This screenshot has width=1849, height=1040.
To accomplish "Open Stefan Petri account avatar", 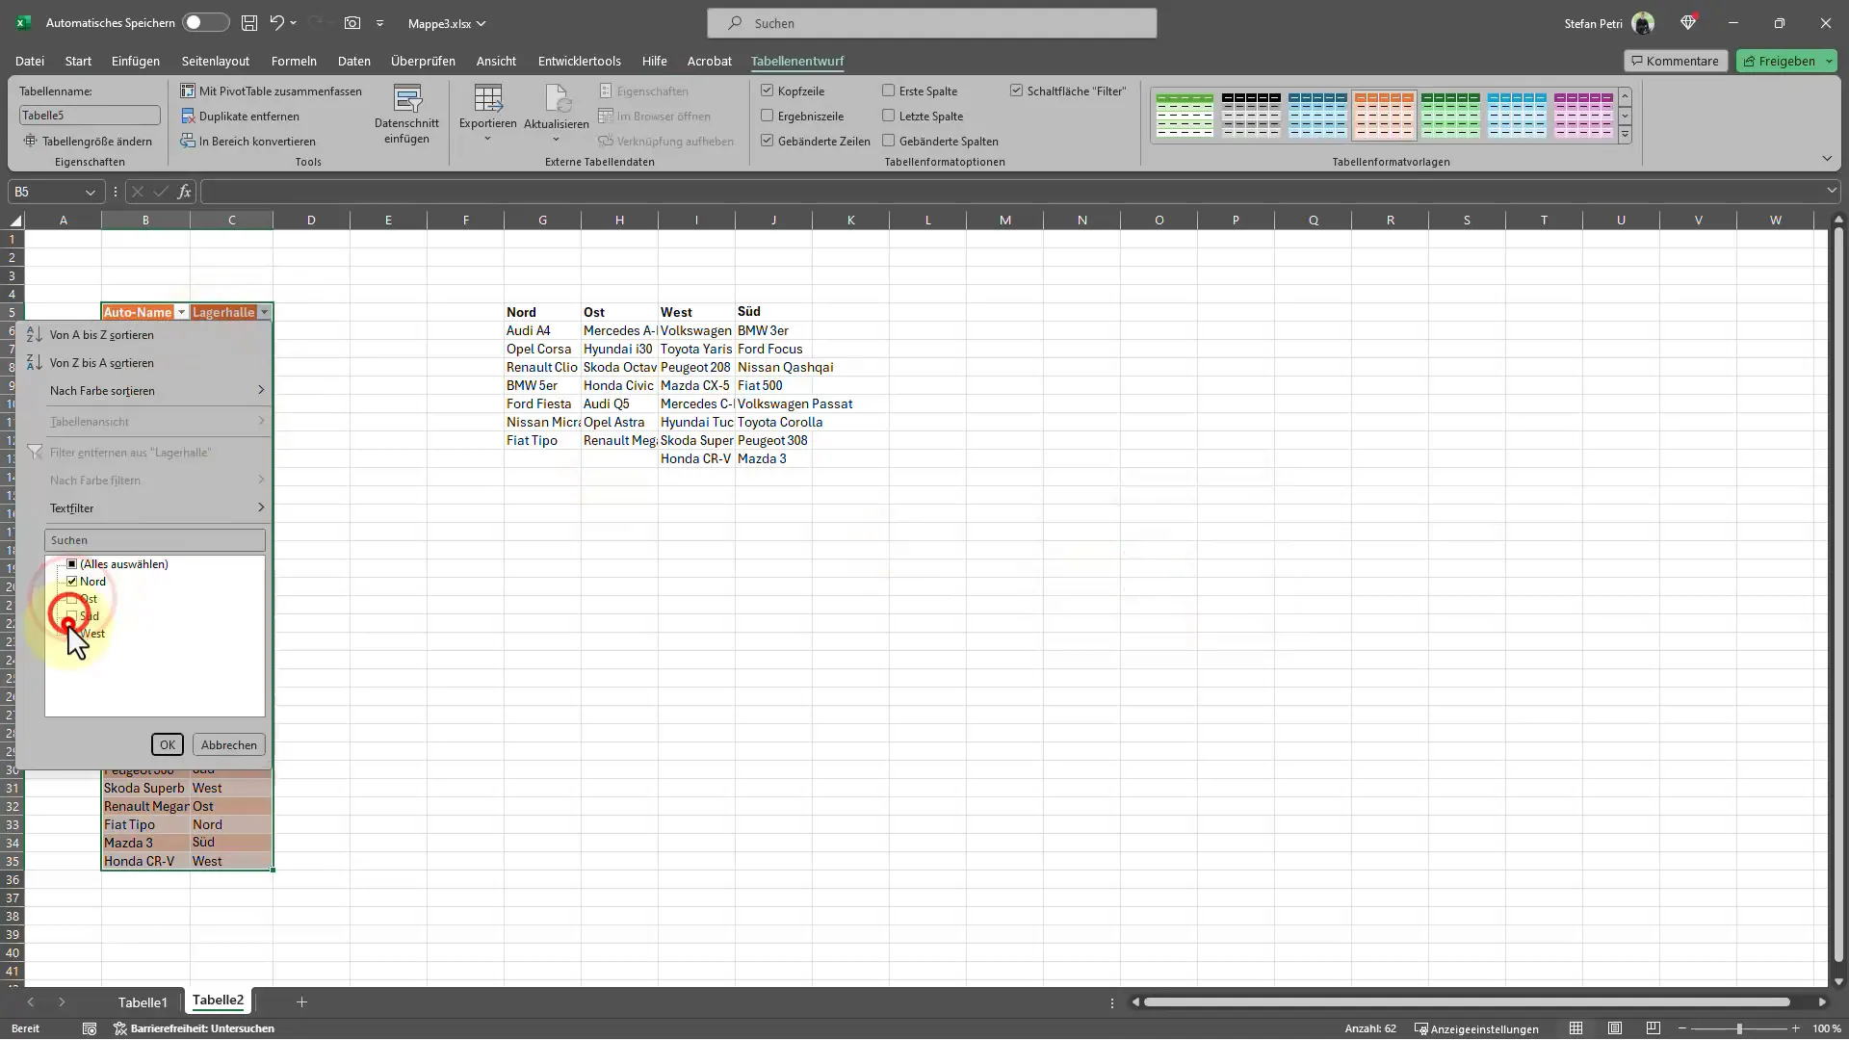I will (x=1643, y=23).
